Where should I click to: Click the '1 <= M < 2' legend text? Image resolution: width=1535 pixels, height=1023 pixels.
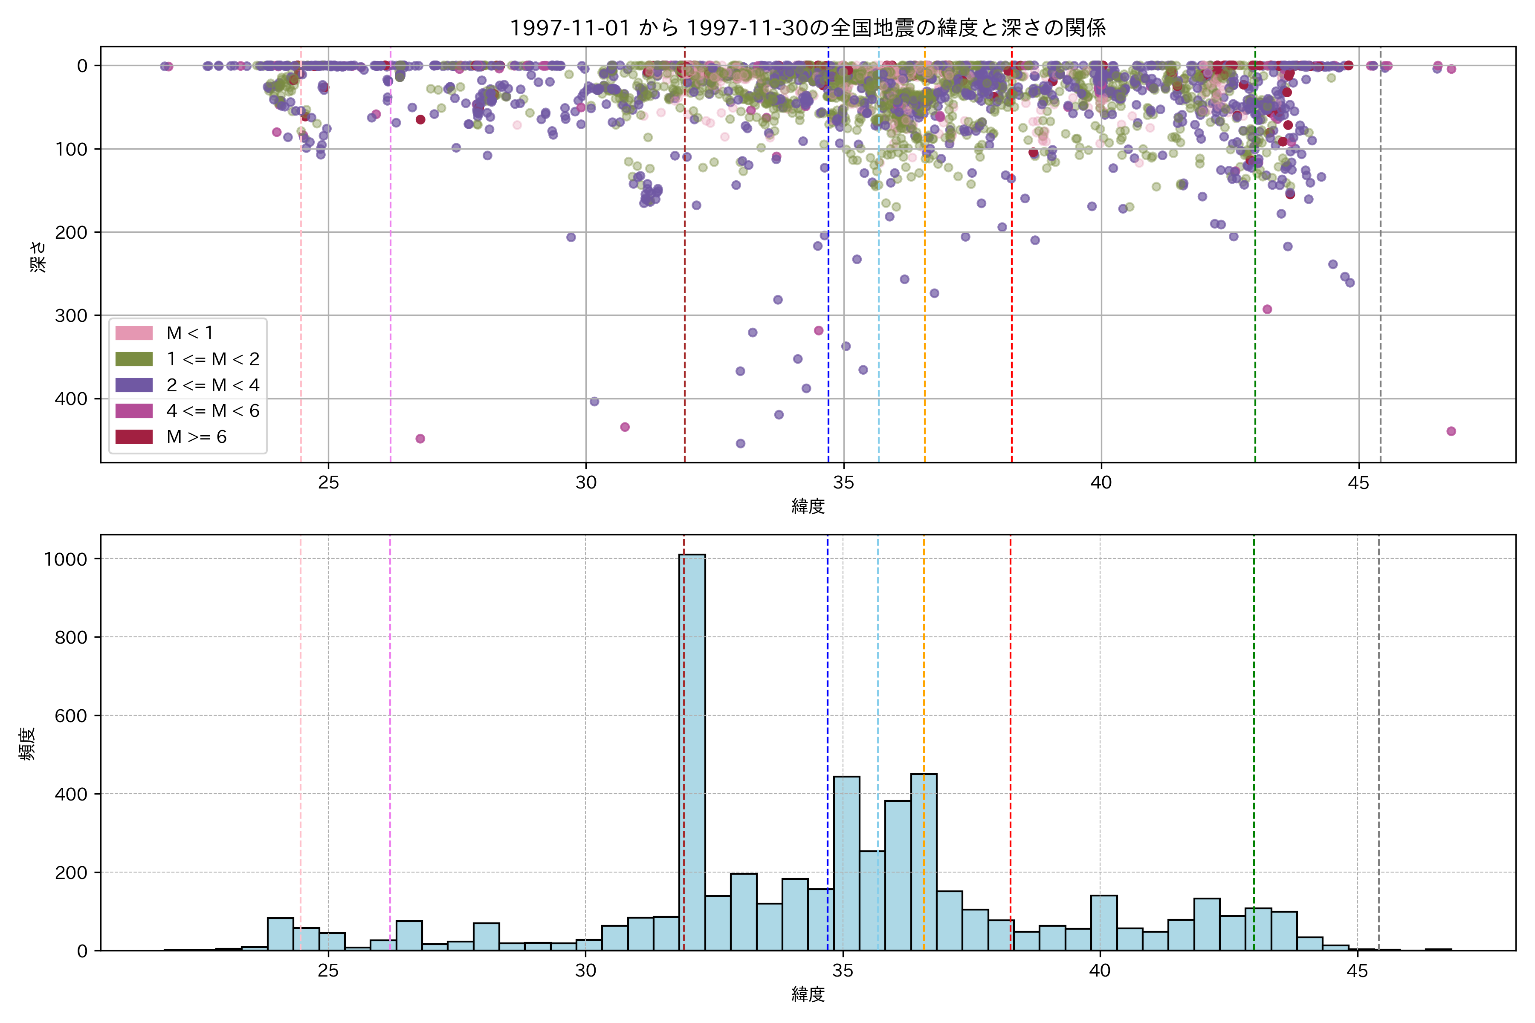pos(213,359)
